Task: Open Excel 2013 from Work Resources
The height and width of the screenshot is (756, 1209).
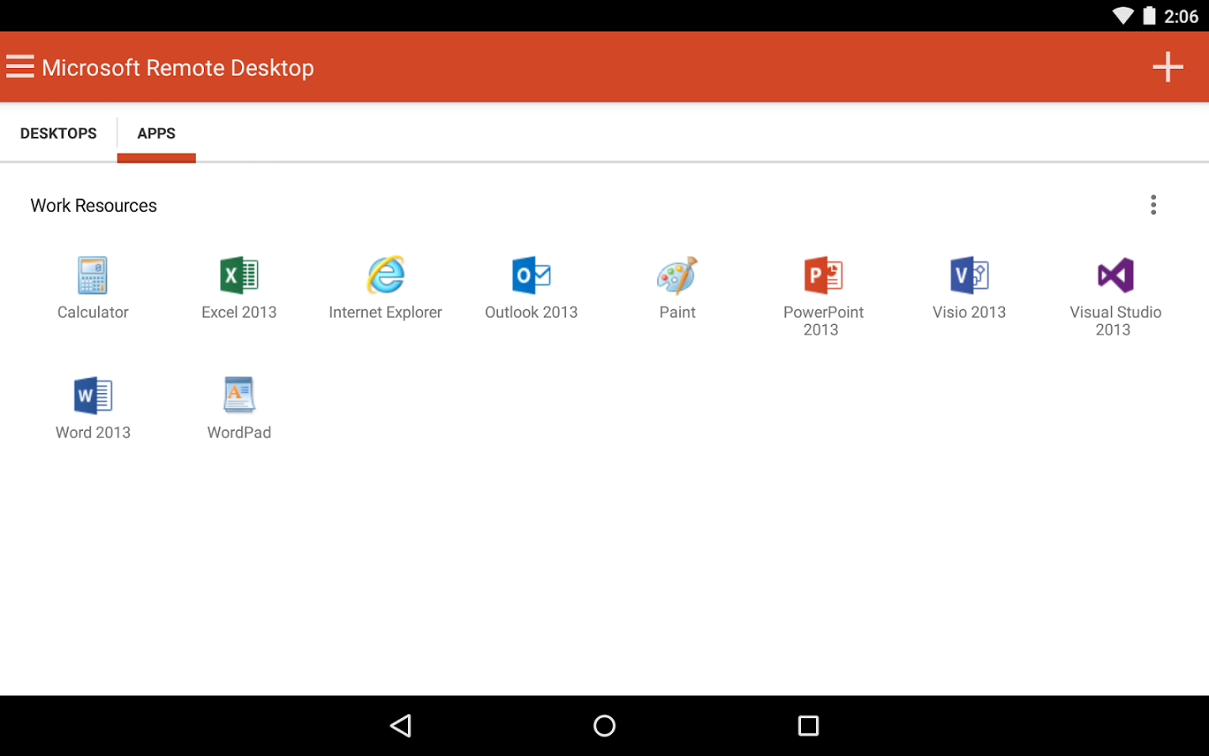Action: (238, 286)
